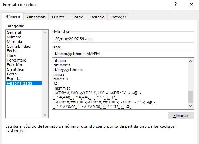Screen dimensions: 199x144
Task: Choose Contabilidad category
Action: (24, 46)
